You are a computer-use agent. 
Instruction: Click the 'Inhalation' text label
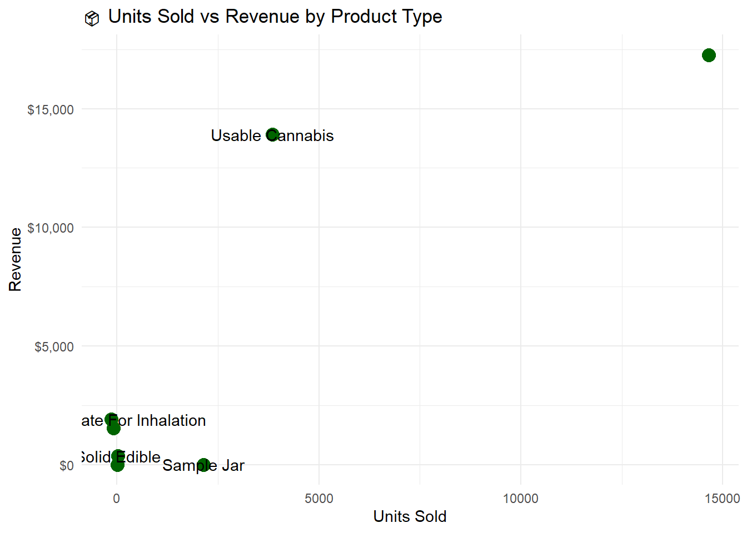pyautogui.click(x=171, y=421)
